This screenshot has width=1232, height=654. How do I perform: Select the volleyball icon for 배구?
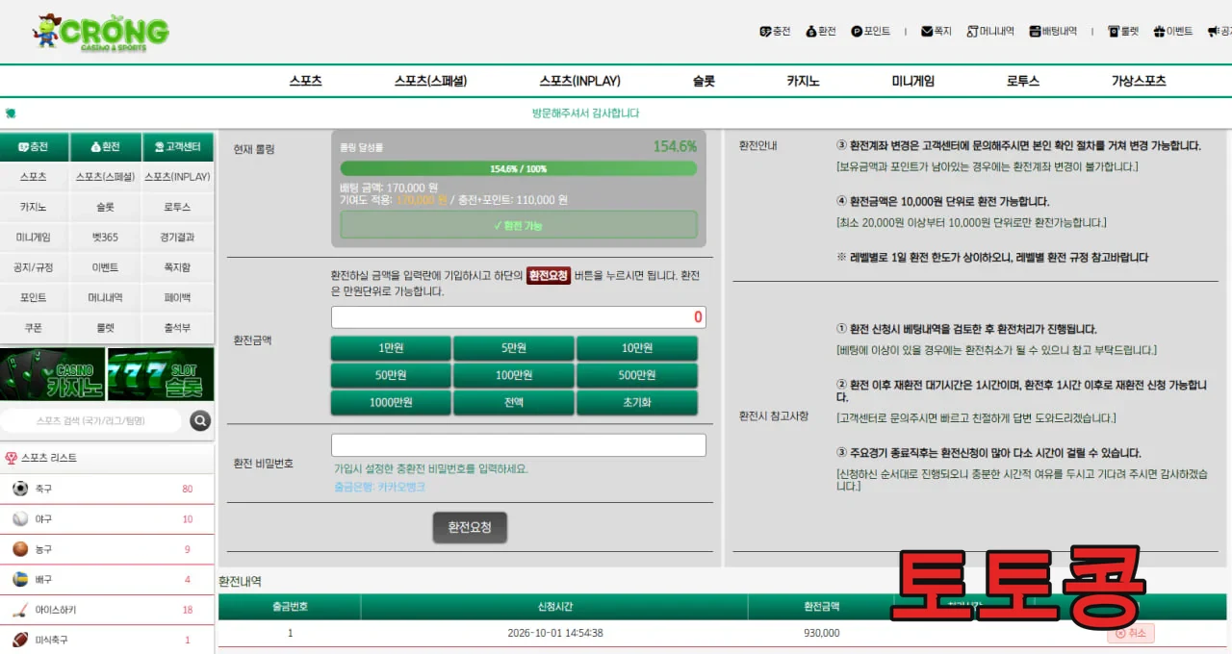tap(20, 579)
